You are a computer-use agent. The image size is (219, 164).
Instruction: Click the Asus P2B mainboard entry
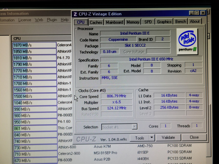102,159
